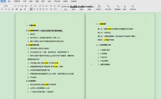Increase paragraph indent
The image size is (161, 99).
pos(43,6)
